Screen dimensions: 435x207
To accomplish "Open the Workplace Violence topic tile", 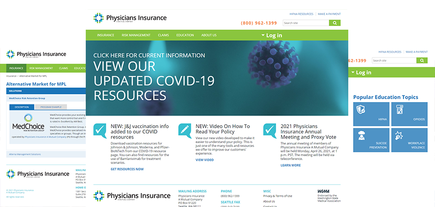I will click(x=409, y=140).
